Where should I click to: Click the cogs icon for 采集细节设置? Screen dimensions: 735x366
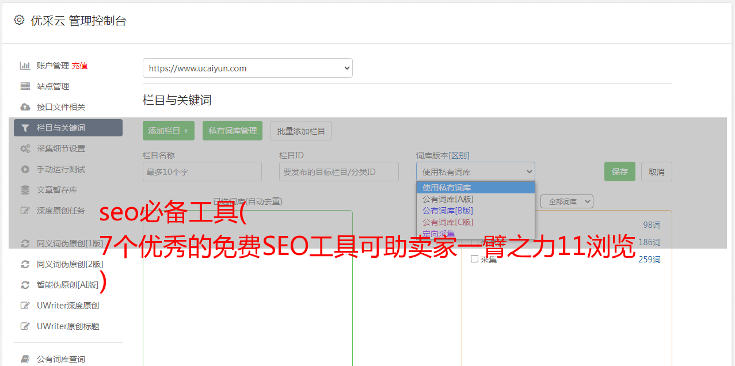(x=25, y=148)
